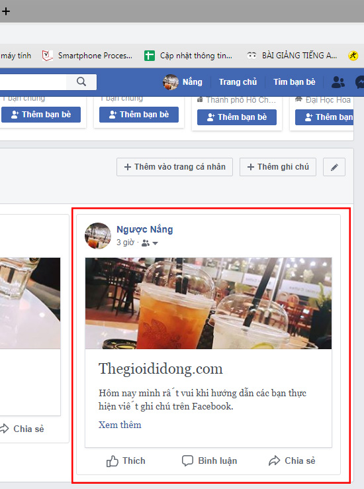
Task: Go to Trang chủ in top bar
Action: [x=238, y=82]
